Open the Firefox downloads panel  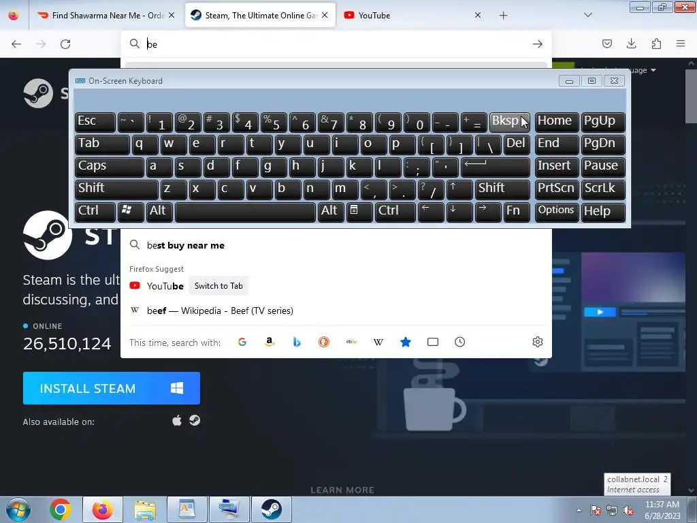631,44
